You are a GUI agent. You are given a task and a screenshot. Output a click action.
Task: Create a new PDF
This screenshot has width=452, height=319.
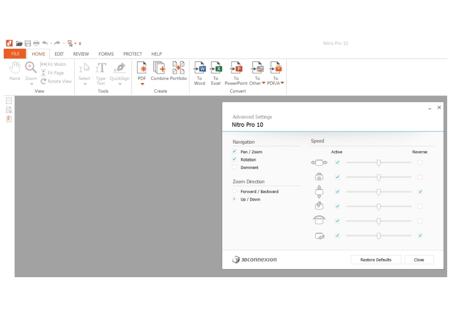pos(142,71)
